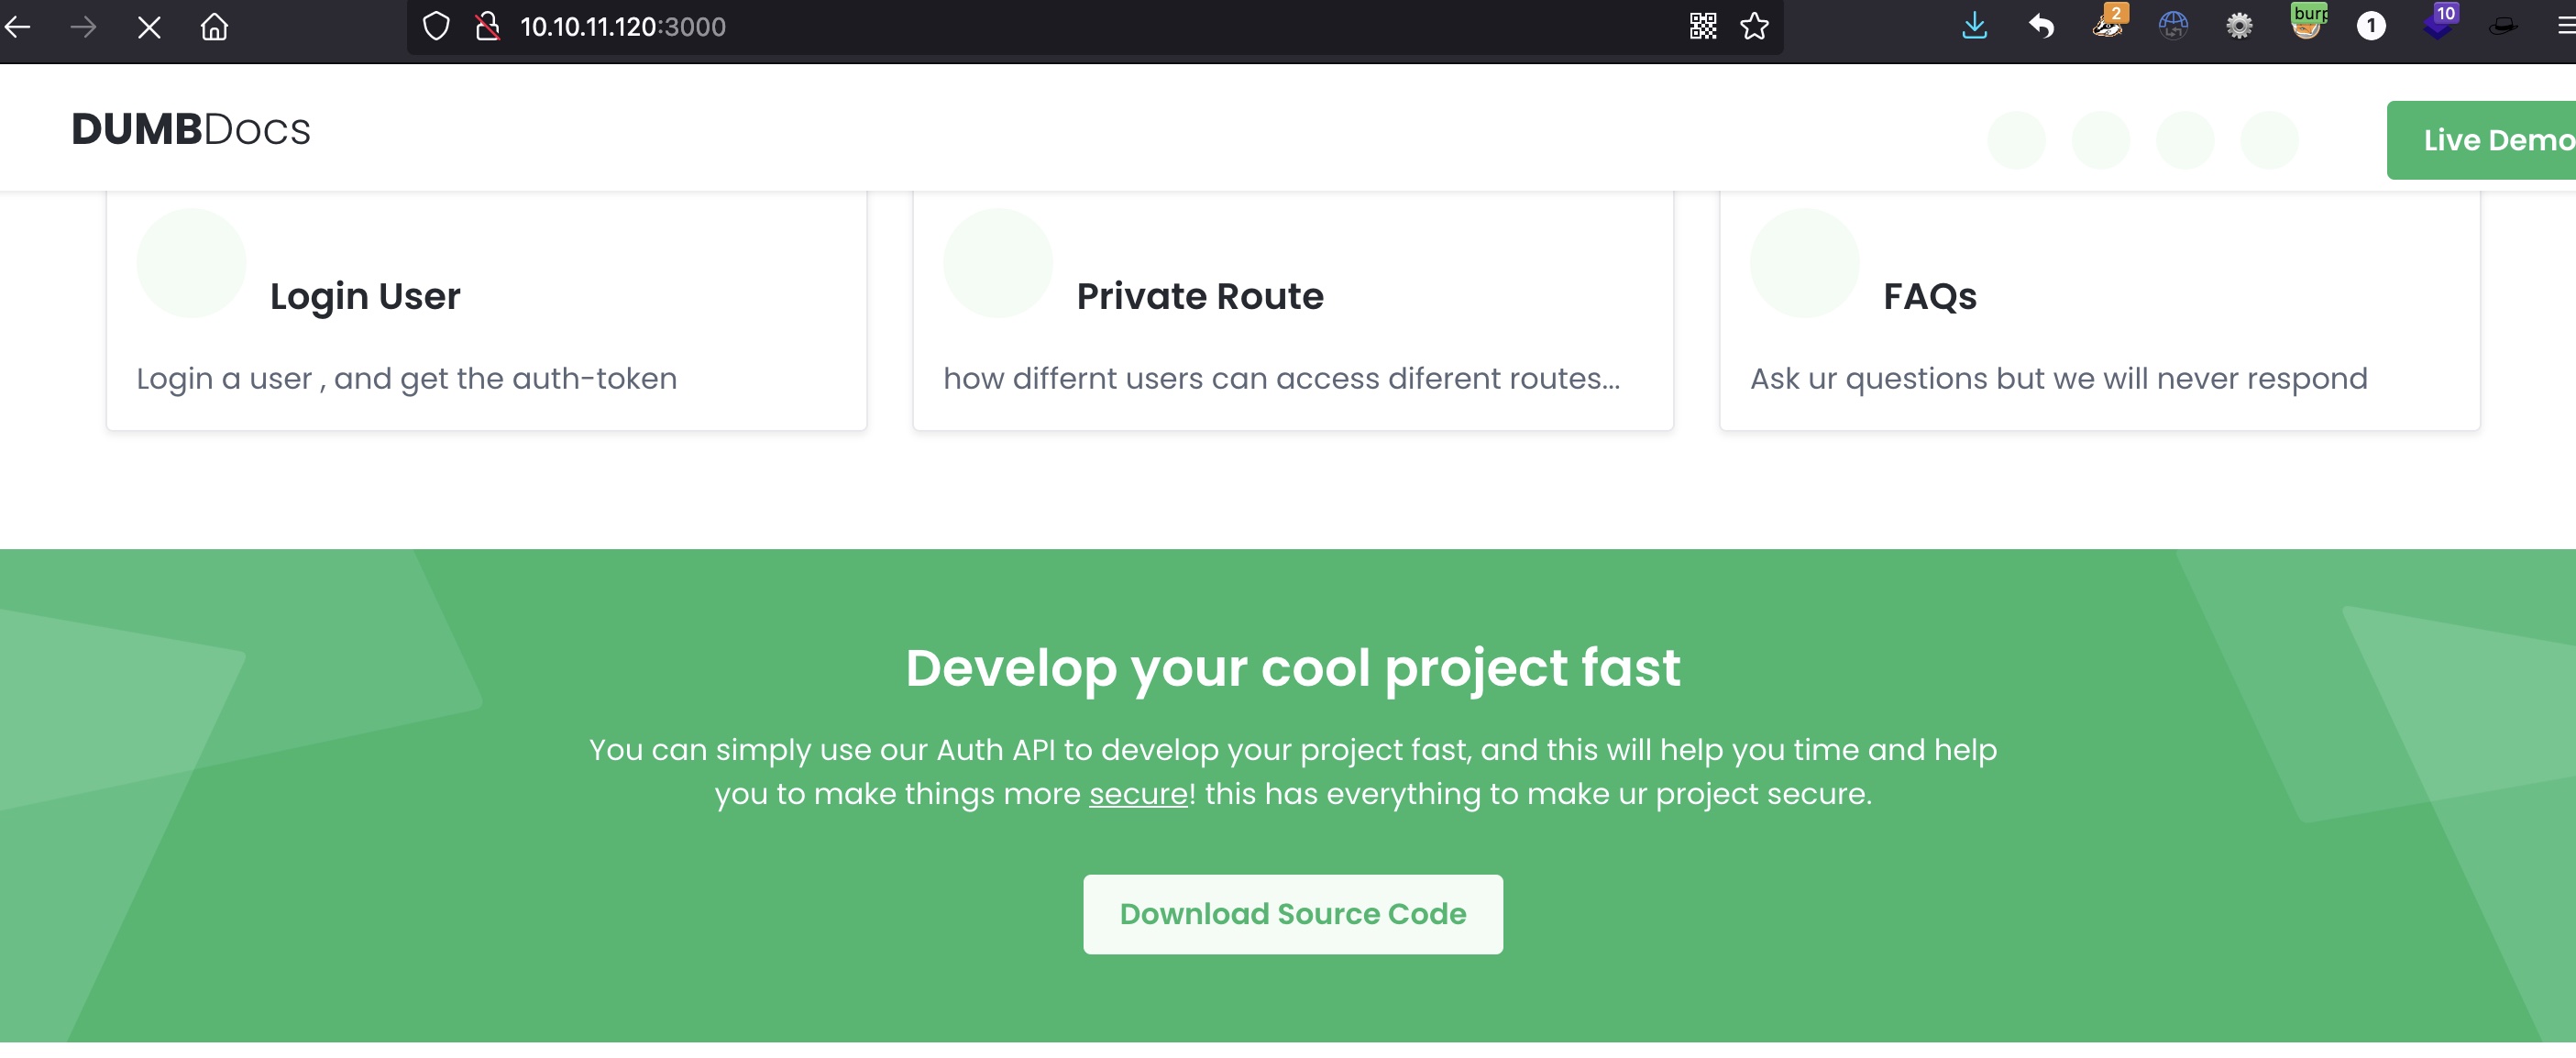
Task: Click the insecure connection padlock icon
Action: pyautogui.click(x=487, y=27)
